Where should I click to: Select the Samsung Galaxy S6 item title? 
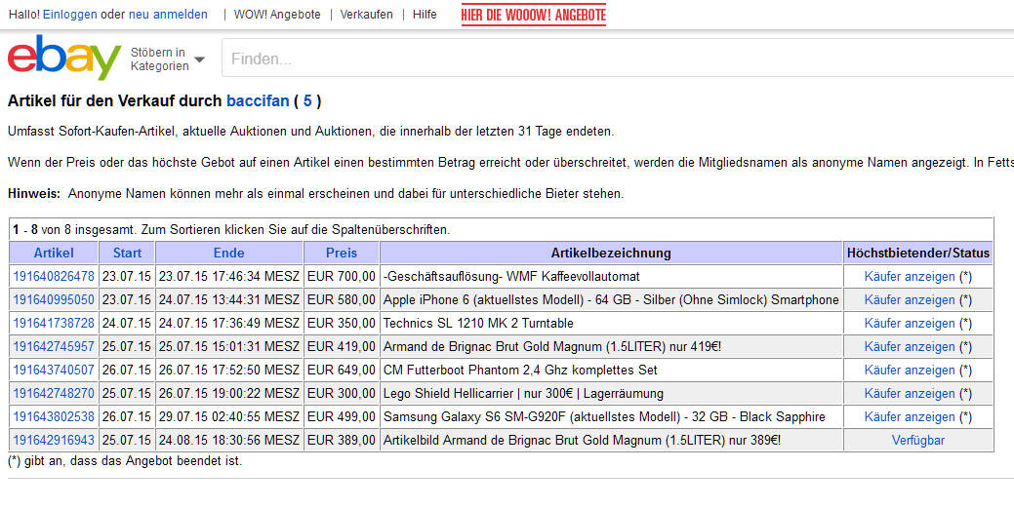pyautogui.click(x=604, y=417)
